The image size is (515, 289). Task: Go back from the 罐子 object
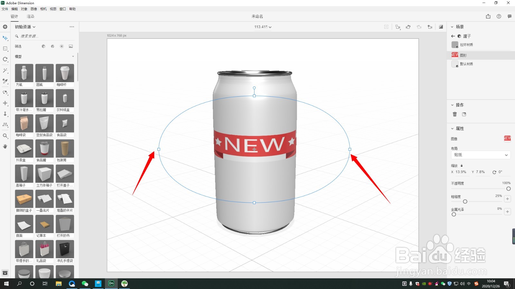(453, 36)
